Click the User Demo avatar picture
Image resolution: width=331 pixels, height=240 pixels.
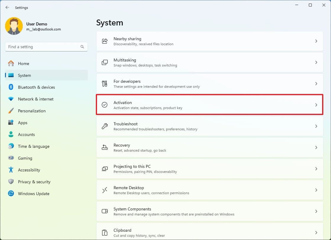14,26
